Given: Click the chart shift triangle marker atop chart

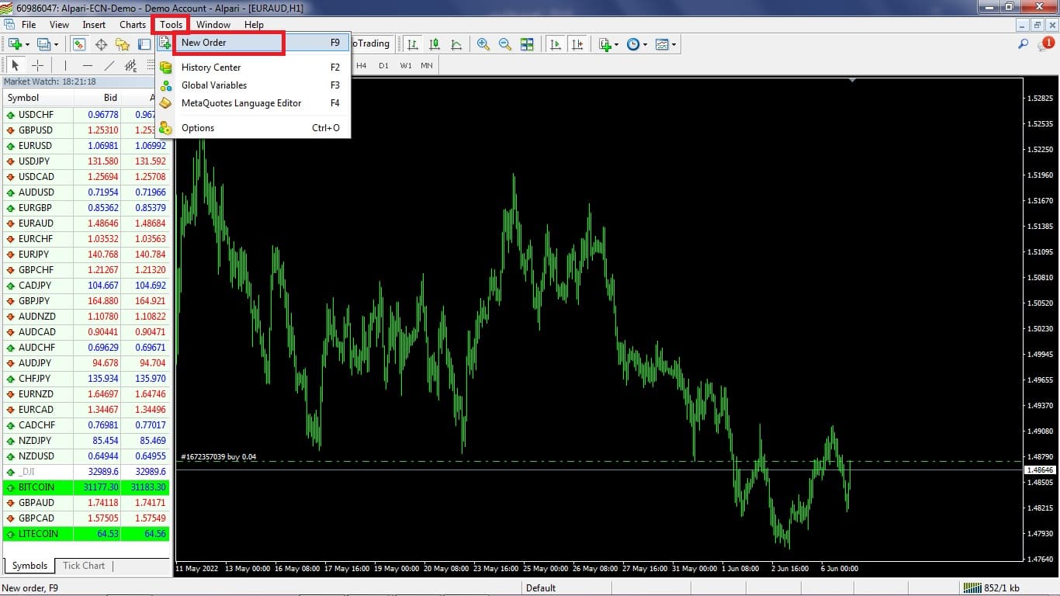Looking at the screenshot, I should coord(853,80).
